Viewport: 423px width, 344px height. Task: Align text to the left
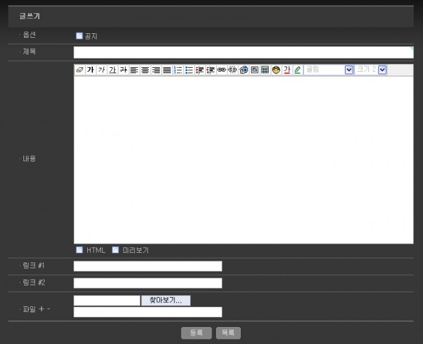pos(134,70)
